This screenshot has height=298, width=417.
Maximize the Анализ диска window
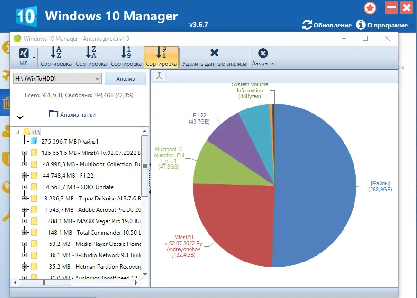[365, 38]
